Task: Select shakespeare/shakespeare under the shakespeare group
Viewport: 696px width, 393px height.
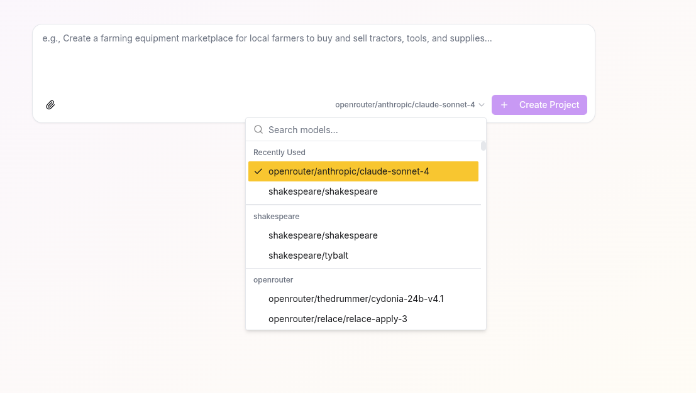Action: click(323, 235)
